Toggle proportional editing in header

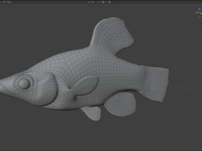[x=109, y=2]
